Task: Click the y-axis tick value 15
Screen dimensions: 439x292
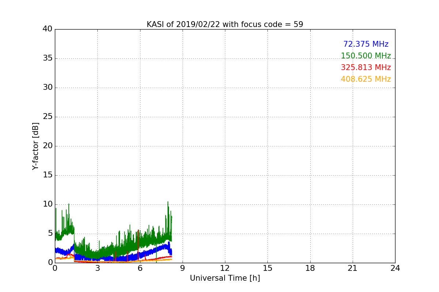Action: click(x=48, y=175)
